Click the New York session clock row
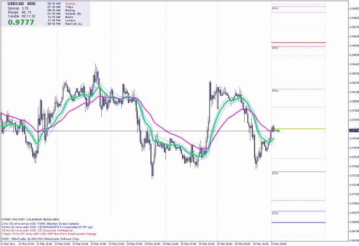The width and height of the screenshot is (359, 246). point(64,24)
